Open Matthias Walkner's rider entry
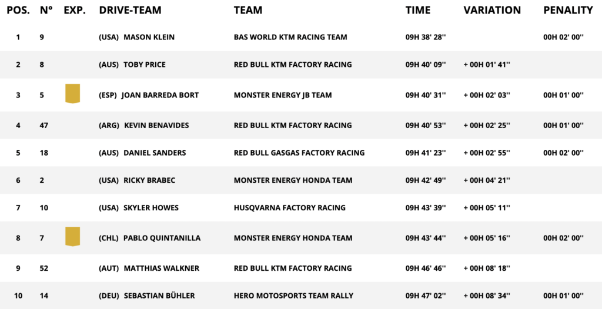Screen dimensions: 602x309 [x=161, y=268]
